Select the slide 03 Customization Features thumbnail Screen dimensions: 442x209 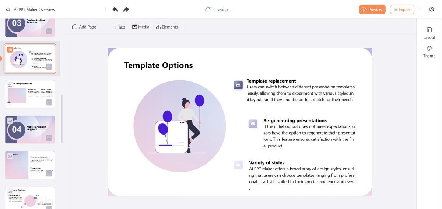(x=30, y=27)
